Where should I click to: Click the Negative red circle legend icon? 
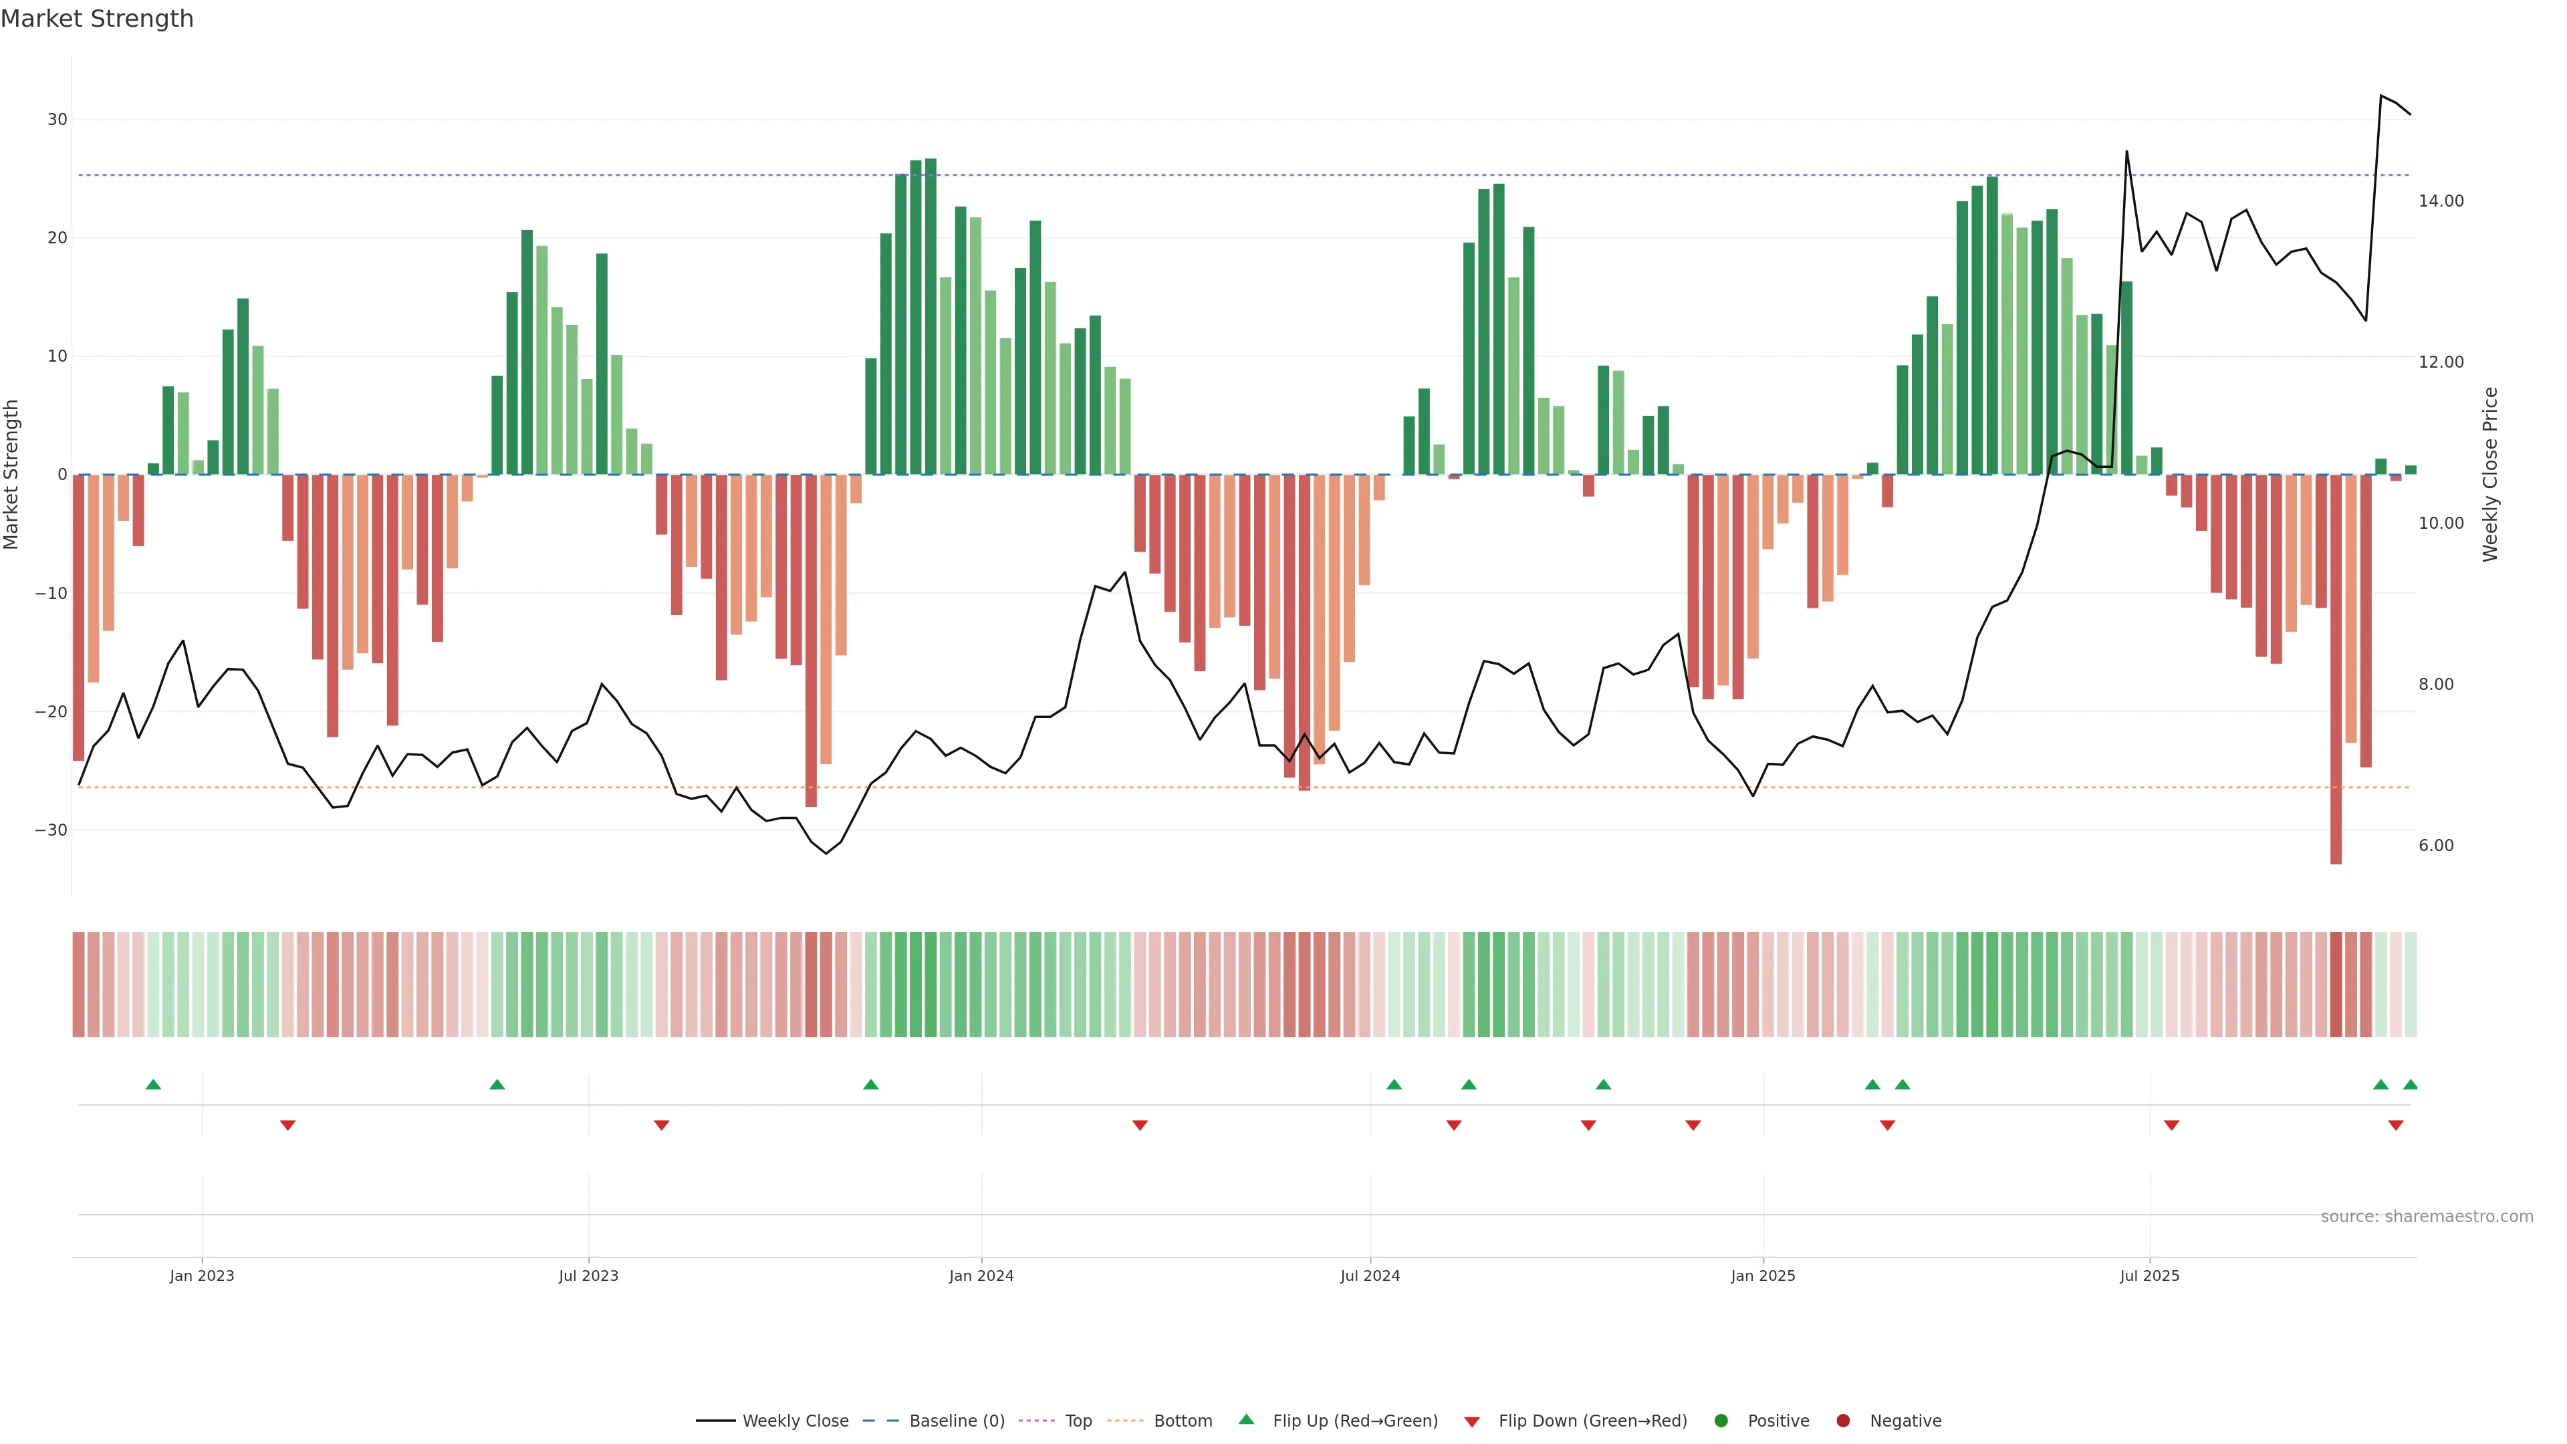pos(1842,1421)
